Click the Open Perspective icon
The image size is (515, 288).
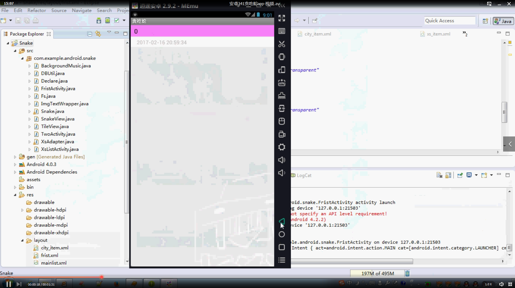(485, 21)
